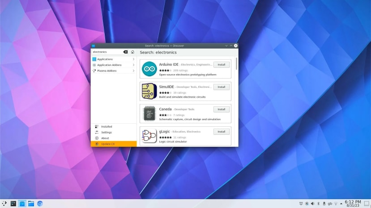The image size is (371, 208).
Task: Open the SimulIDE circuit board icon
Action: tap(149, 91)
